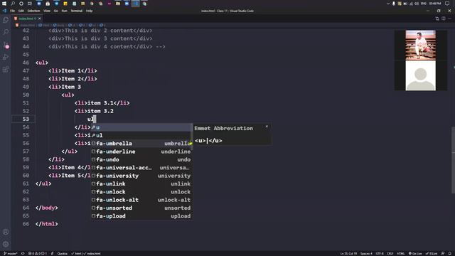Change line endings via CRLF indicator

point(390,253)
